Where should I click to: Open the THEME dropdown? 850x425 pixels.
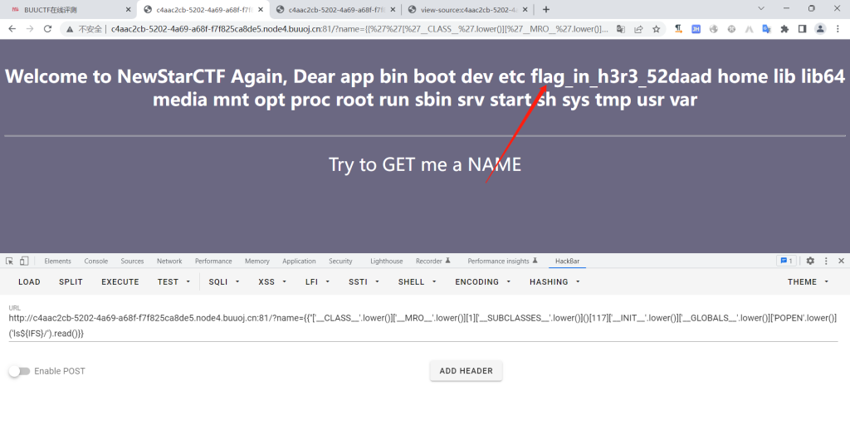click(x=808, y=282)
